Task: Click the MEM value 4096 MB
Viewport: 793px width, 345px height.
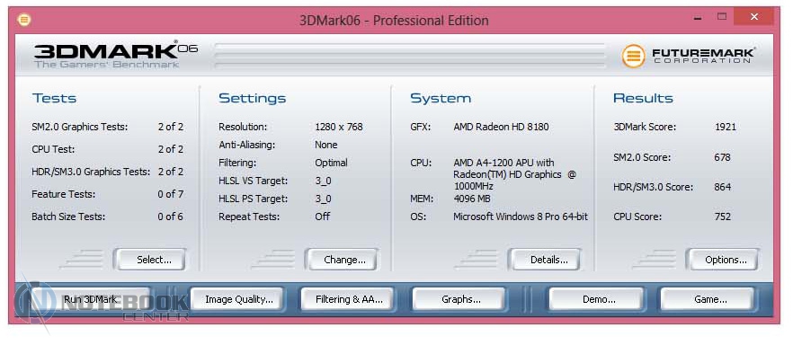Action: 471,199
